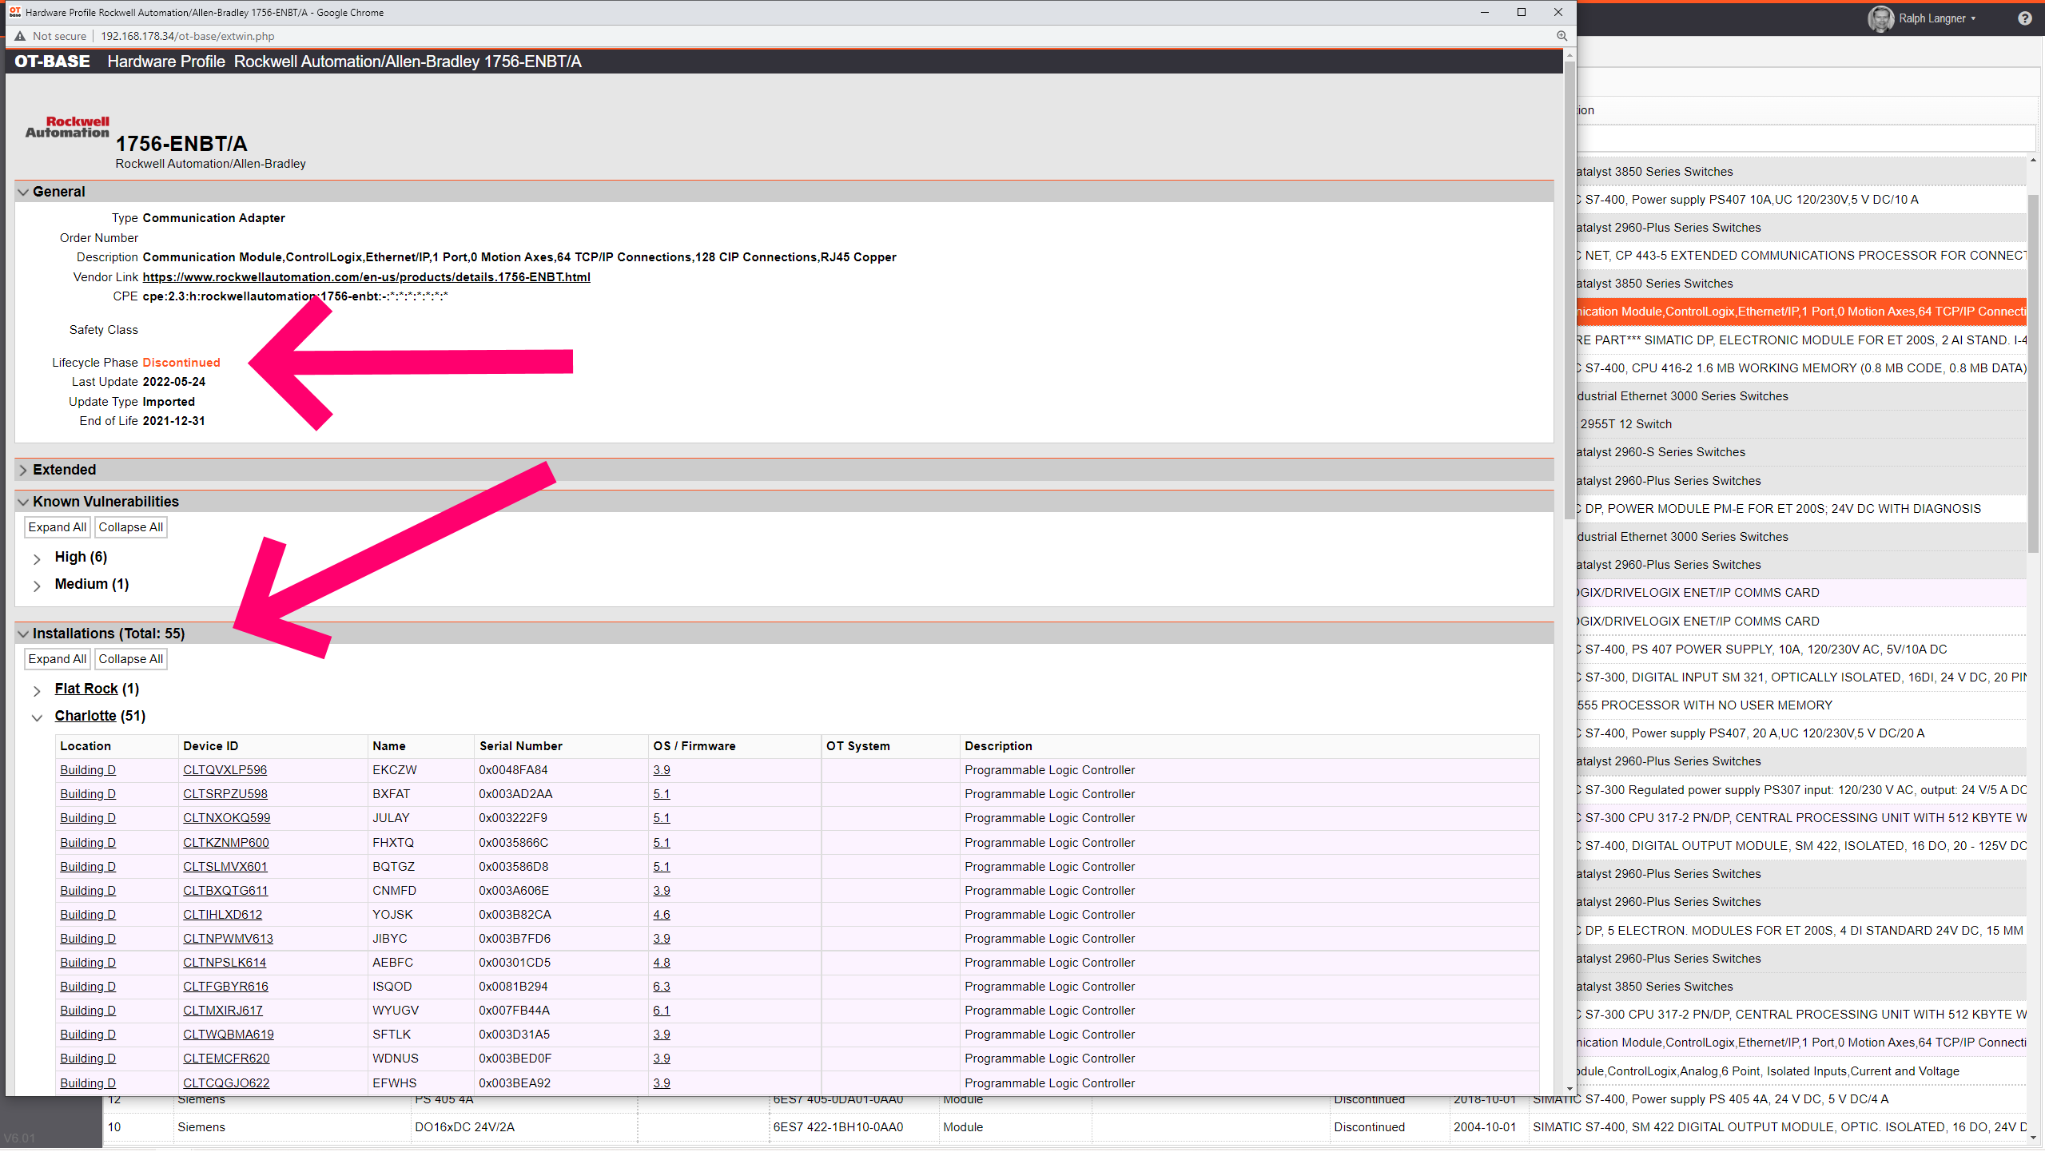The width and height of the screenshot is (2045, 1152).
Task: Expand the Extended section
Action: [x=23, y=471]
